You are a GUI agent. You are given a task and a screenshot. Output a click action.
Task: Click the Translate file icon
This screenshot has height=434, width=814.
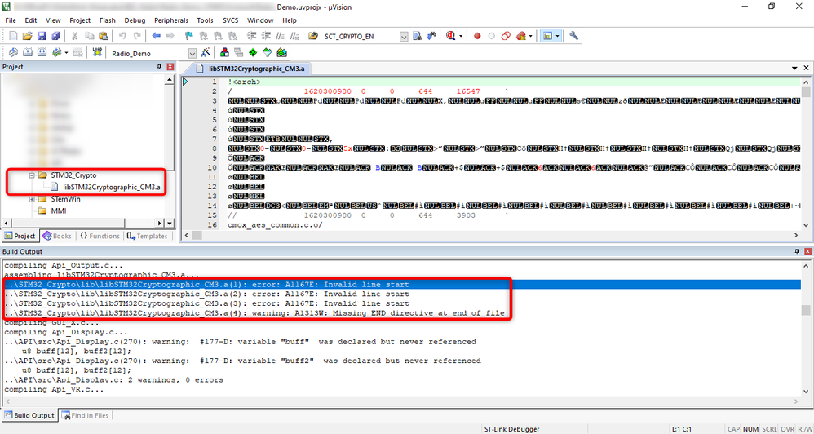coord(14,52)
